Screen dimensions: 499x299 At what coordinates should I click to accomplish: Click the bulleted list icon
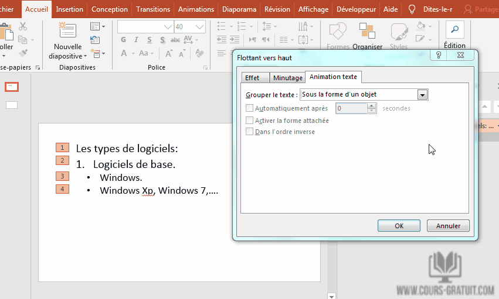[x=222, y=26]
